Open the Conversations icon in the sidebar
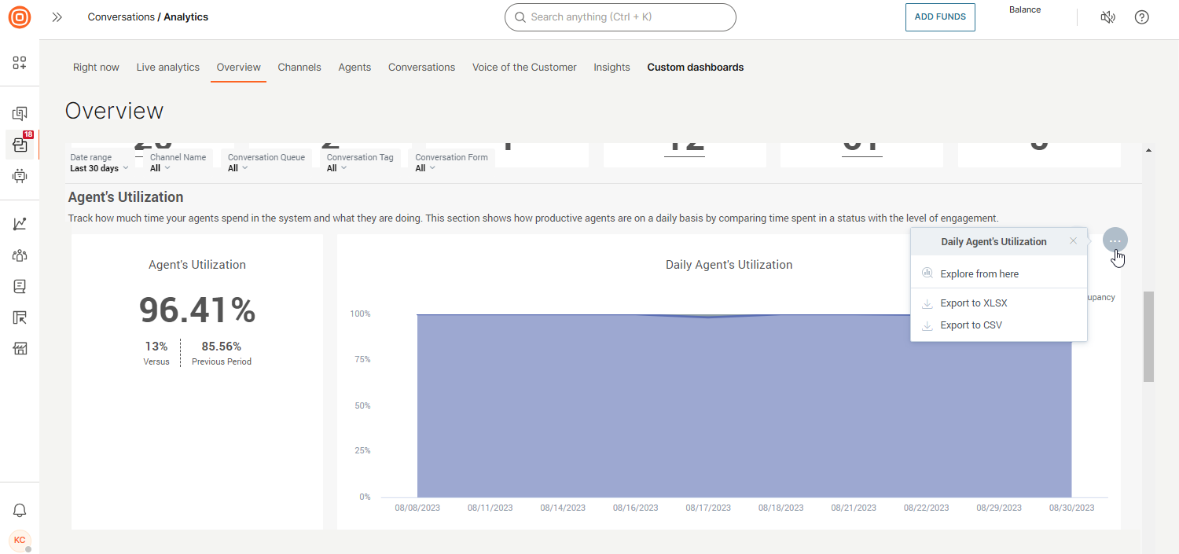The image size is (1179, 554). 20,112
